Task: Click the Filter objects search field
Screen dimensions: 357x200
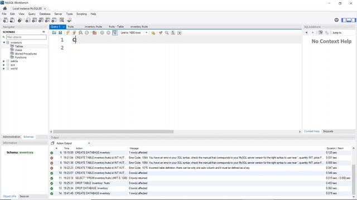Action: 26,37
